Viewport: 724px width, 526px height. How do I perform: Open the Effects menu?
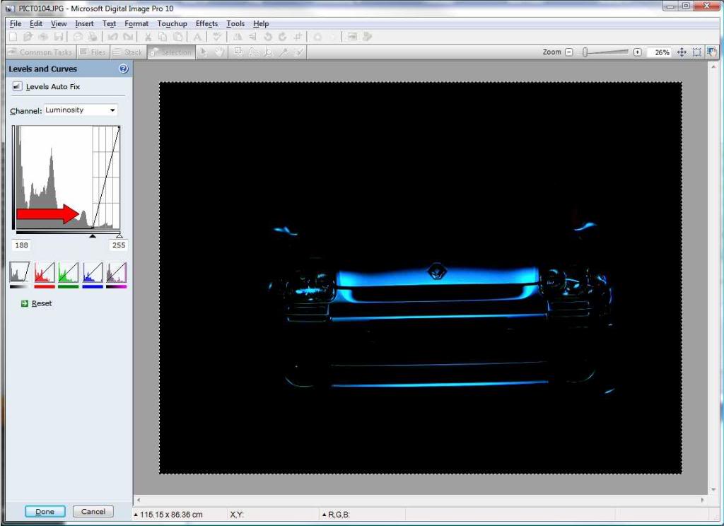(206, 23)
